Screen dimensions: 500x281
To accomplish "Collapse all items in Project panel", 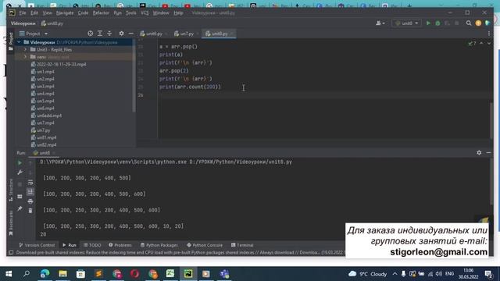I will pyautogui.click(x=109, y=34).
